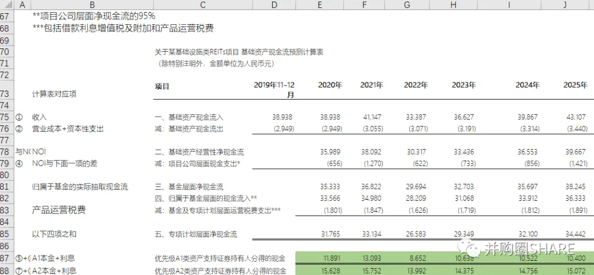Select row 75 header
The height and width of the screenshot is (275, 594).
pyautogui.click(x=7, y=117)
